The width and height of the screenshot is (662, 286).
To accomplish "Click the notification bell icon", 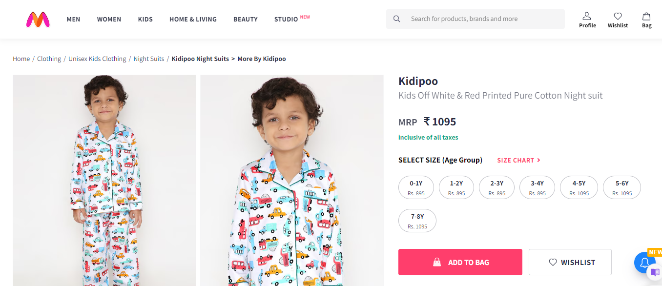I will click(x=644, y=263).
